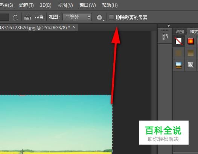The height and width of the screenshot is (154, 198).
Task: Click the 拉直 Straighten button
Action: [39, 17]
